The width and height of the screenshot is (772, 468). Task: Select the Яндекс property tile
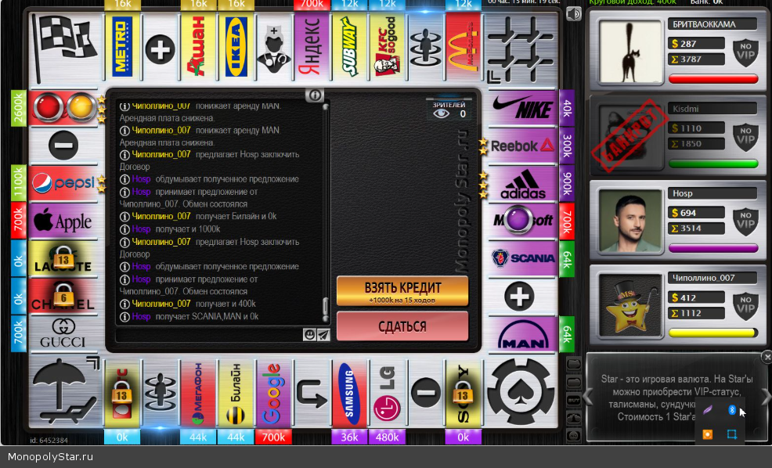tap(312, 47)
